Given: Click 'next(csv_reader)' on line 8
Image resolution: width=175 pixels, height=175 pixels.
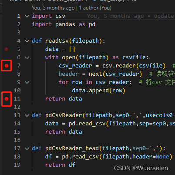Looking at the screenshot, I should coord(115,74).
